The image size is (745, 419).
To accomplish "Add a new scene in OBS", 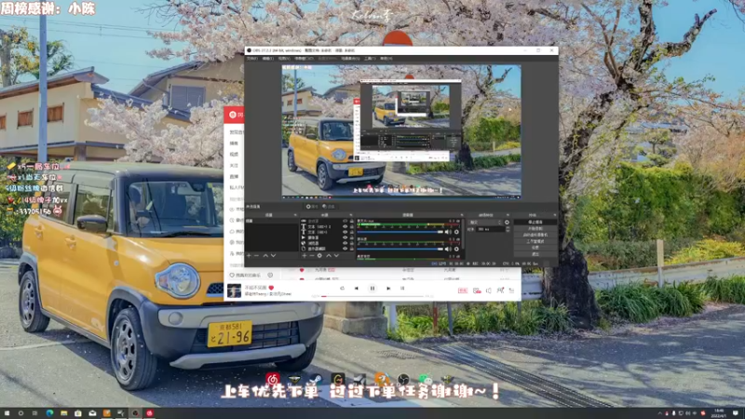I will (249, 255).
